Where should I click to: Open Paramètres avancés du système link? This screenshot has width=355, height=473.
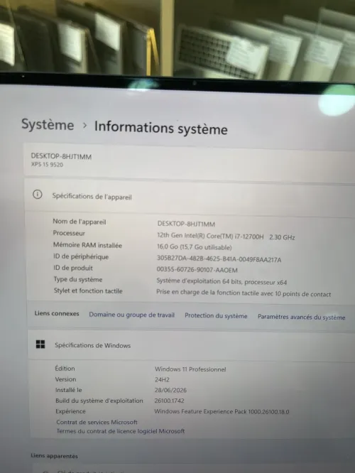tap(301, 317)
